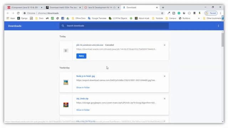Open the Android robot bookmark icon

click(x=131, y=18)
